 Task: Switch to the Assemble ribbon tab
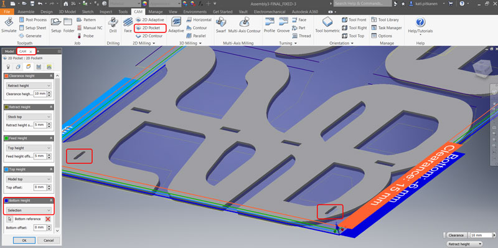26,12
